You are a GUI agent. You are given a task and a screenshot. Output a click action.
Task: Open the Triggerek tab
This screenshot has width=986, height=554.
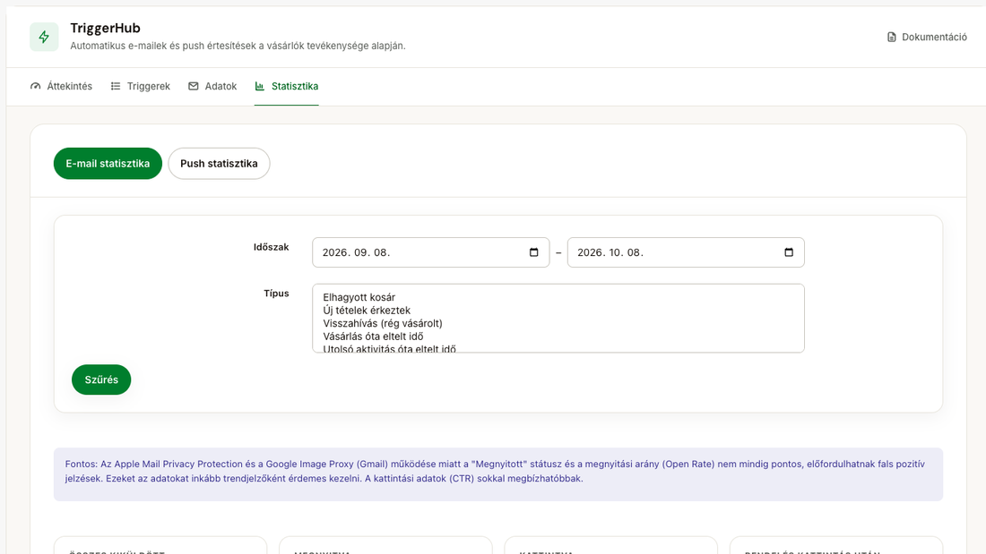tap(140, 86)
